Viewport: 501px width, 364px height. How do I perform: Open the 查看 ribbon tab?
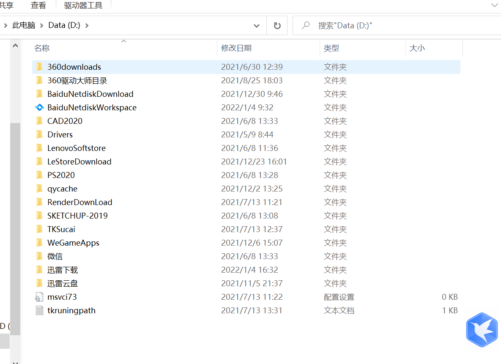click(38, 5)
